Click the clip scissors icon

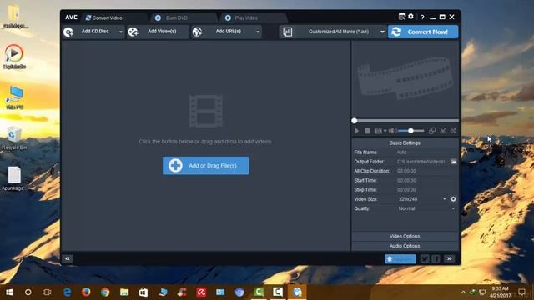coord(443,131)
